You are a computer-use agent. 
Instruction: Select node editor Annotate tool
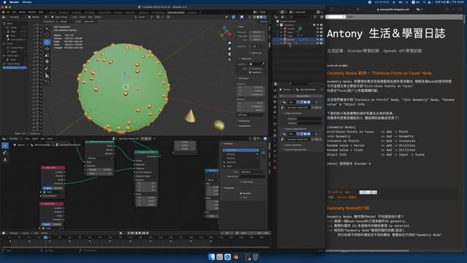5,153
